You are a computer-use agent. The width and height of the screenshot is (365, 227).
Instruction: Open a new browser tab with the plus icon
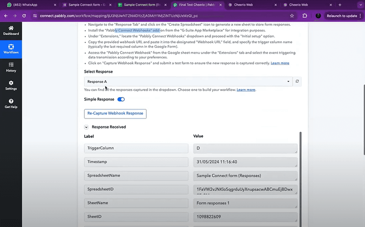click(340, 5)
